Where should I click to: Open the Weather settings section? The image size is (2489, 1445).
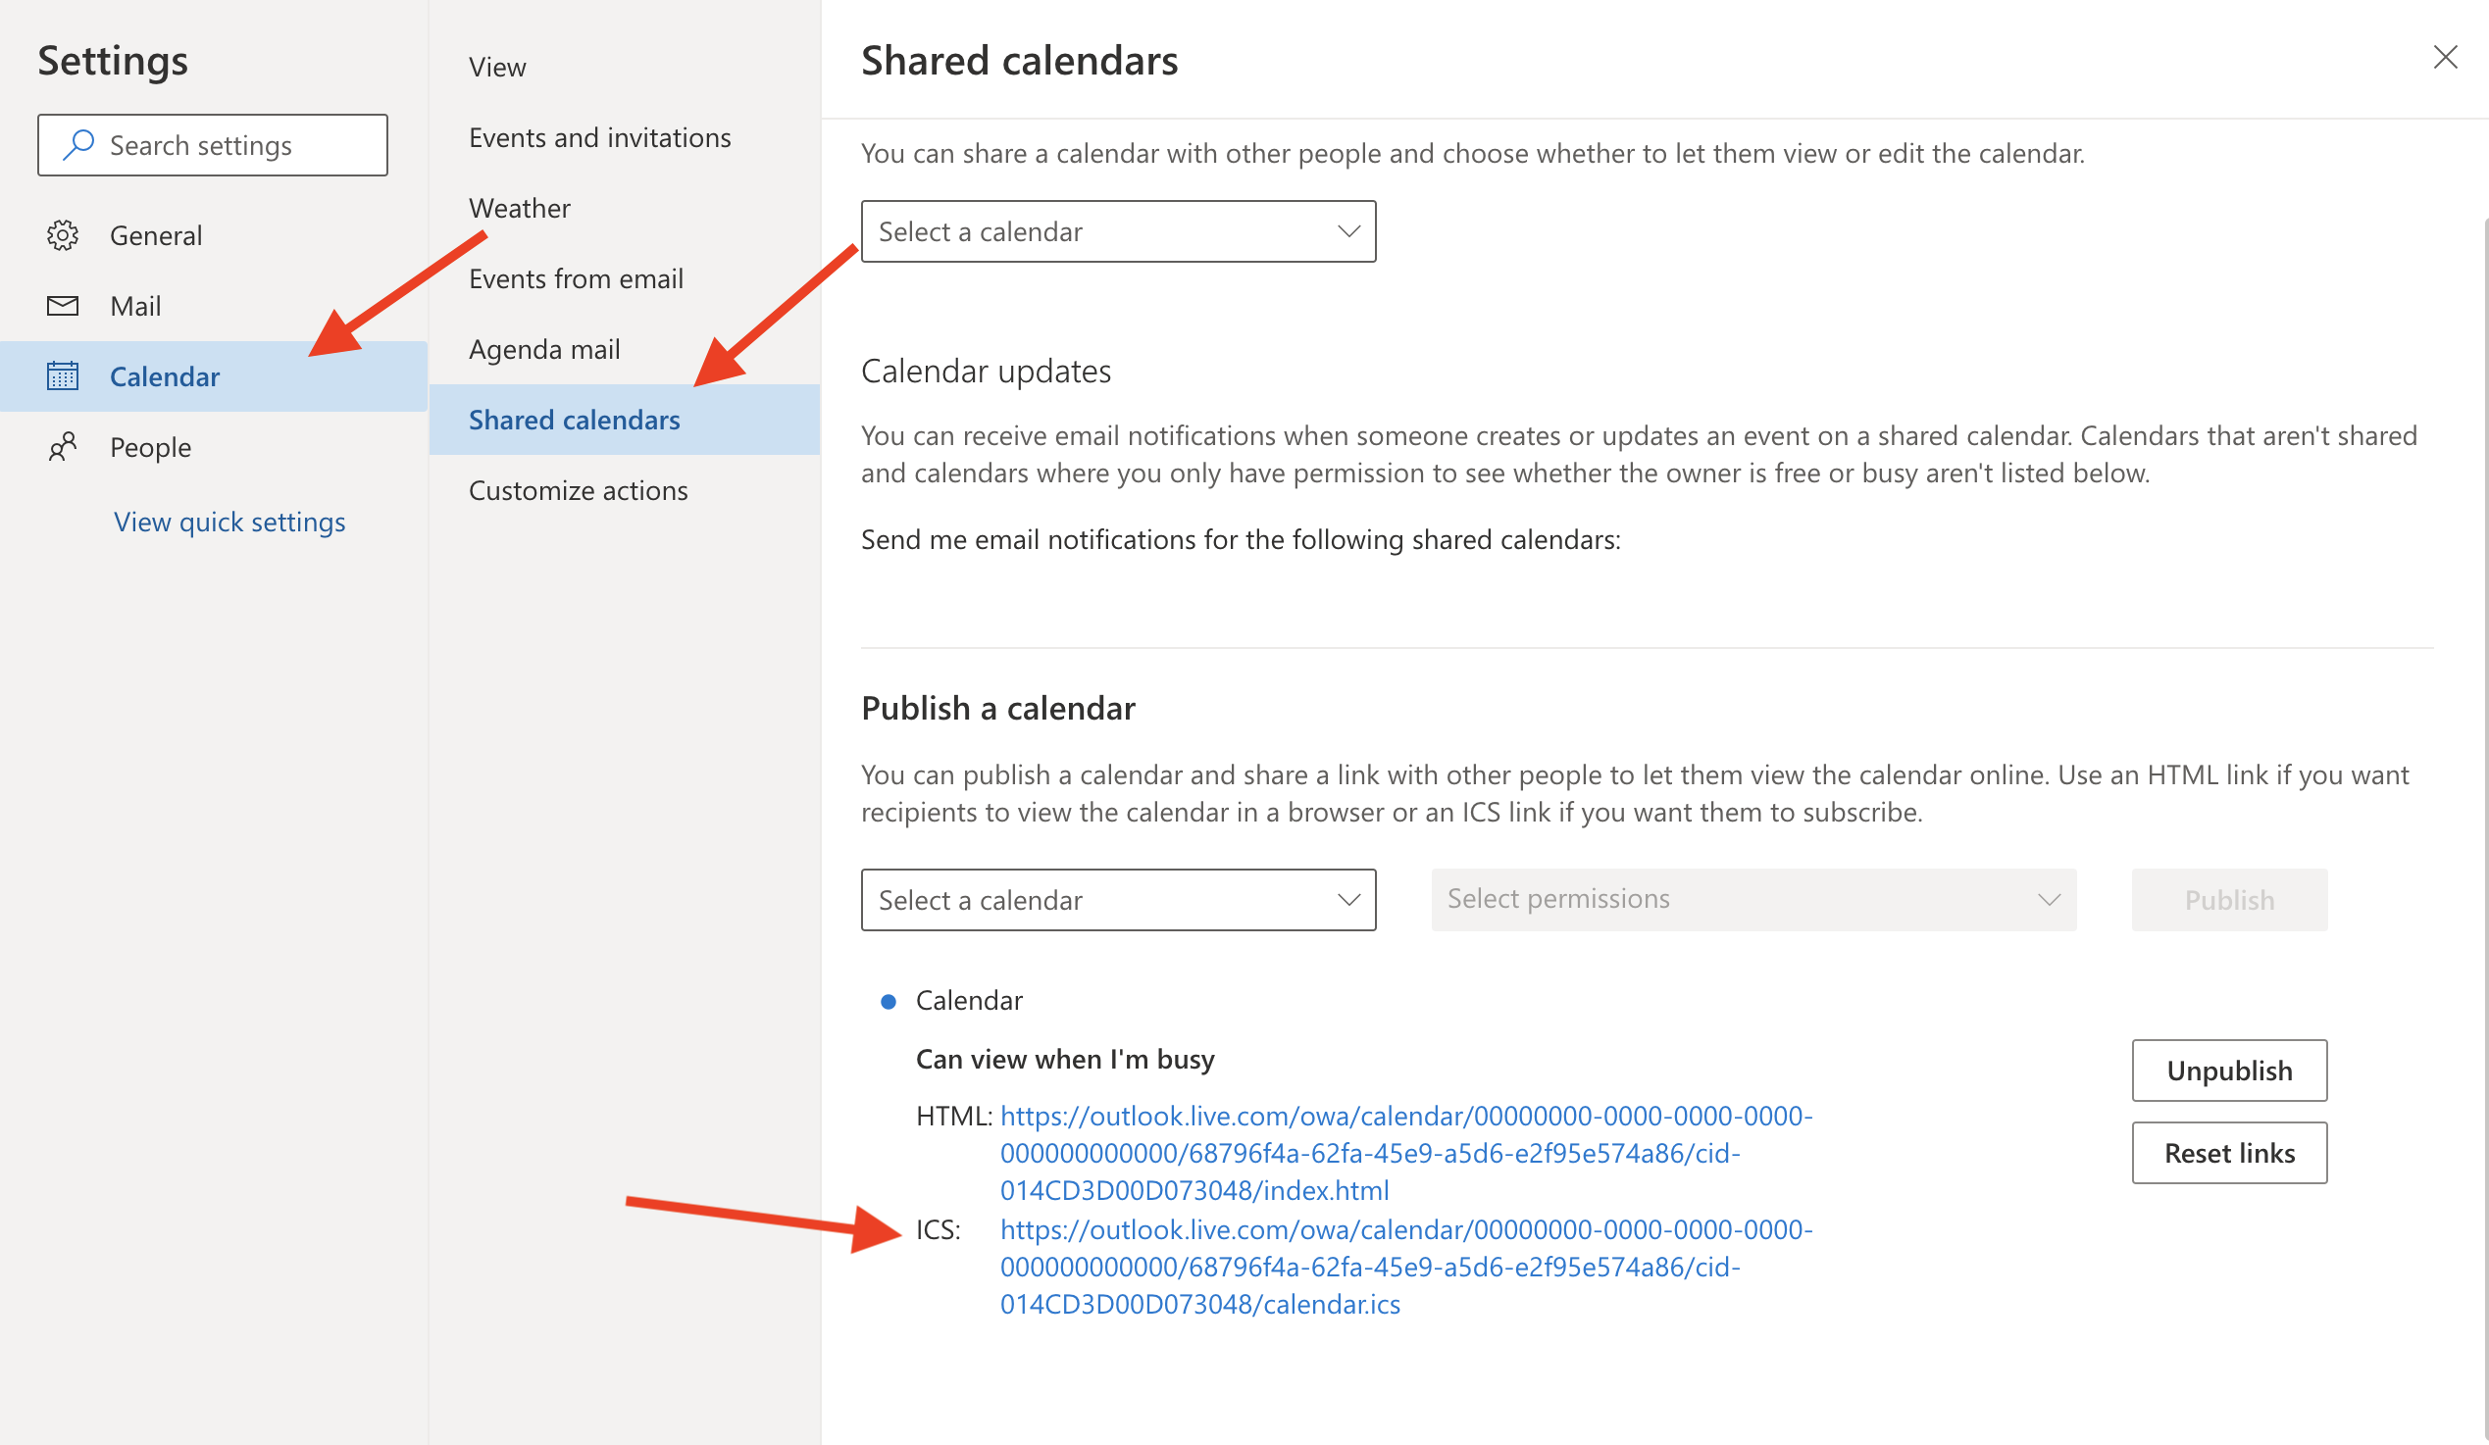click(519, 207)
